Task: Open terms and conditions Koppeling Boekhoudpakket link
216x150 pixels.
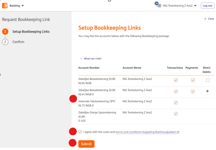Action: [x=145, y=132]
